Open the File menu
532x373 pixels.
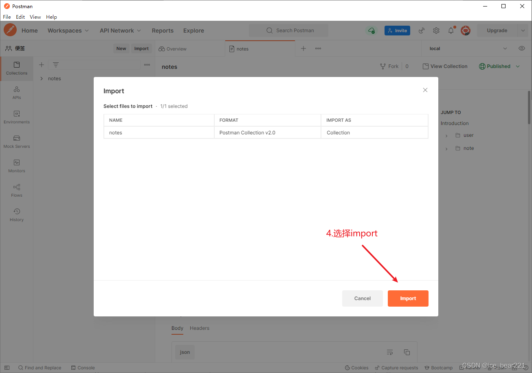point(7,17)
